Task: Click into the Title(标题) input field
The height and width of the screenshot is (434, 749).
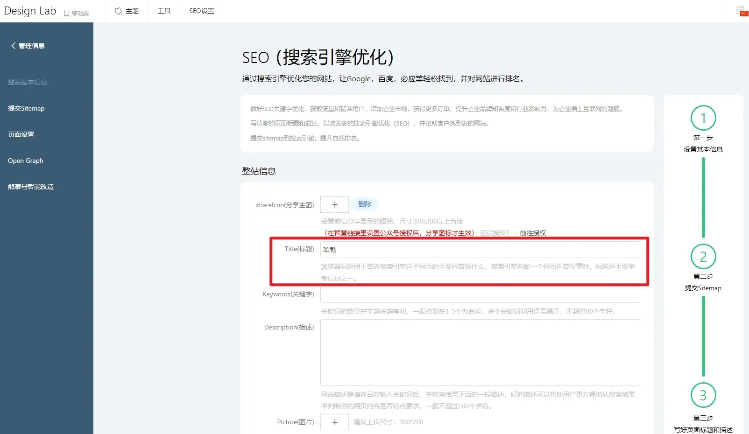Action: (480, 250)
